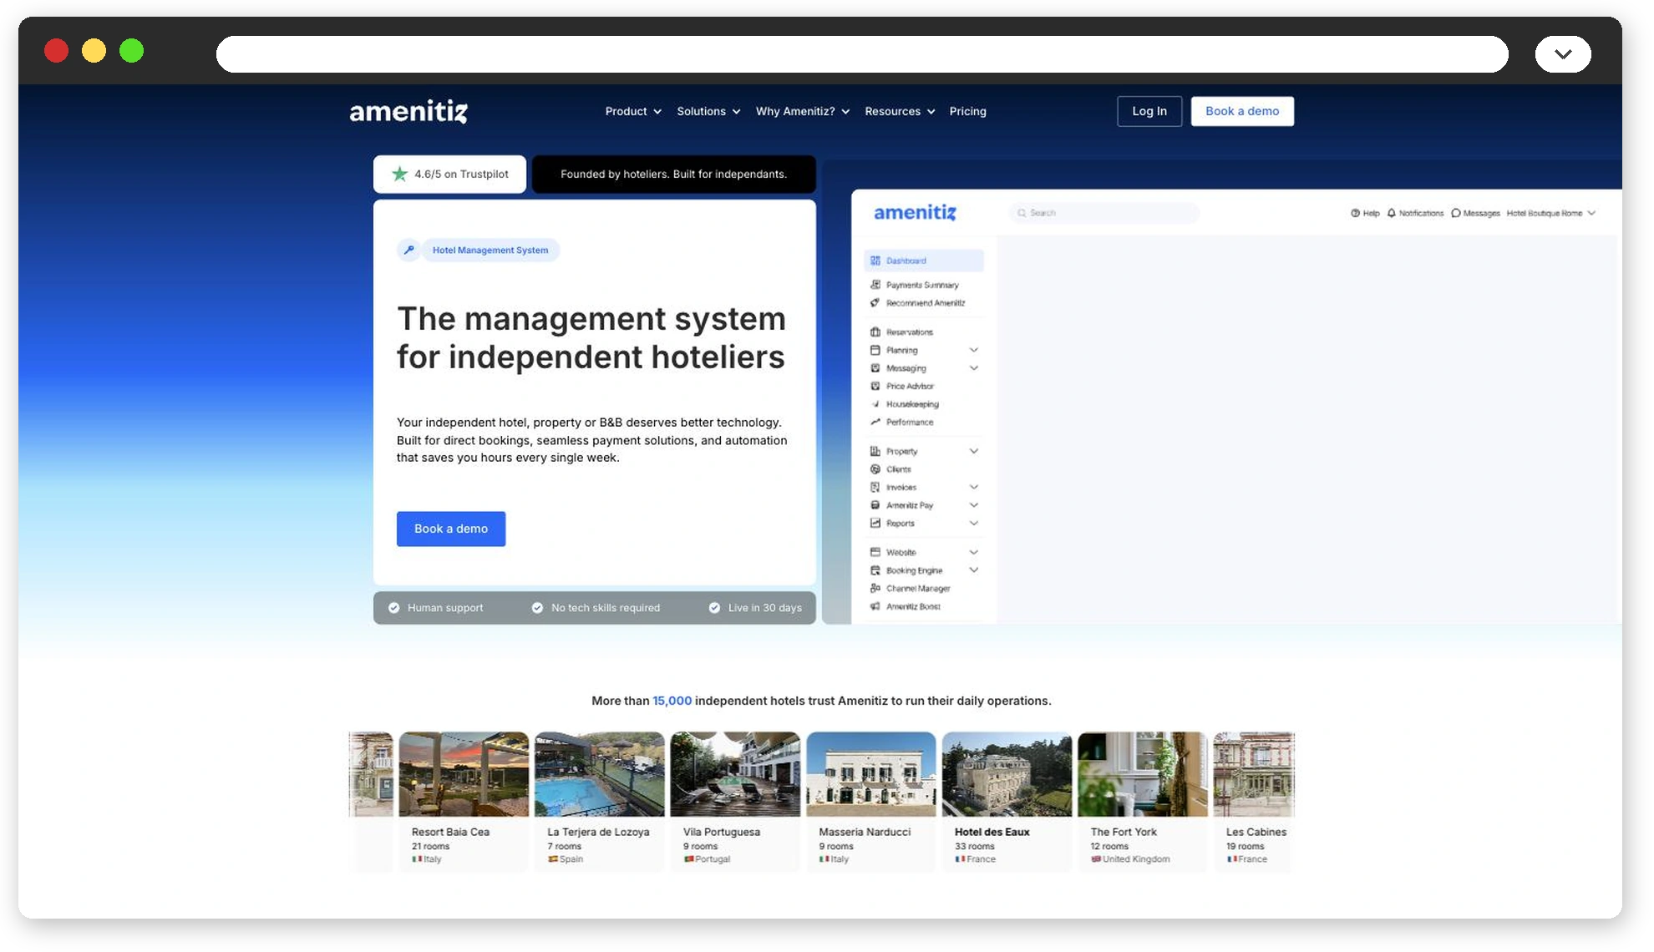Click the Messages chat bubble icon
The height and width of the screenshot is (952, 1654).
[x=1456, y=213]
